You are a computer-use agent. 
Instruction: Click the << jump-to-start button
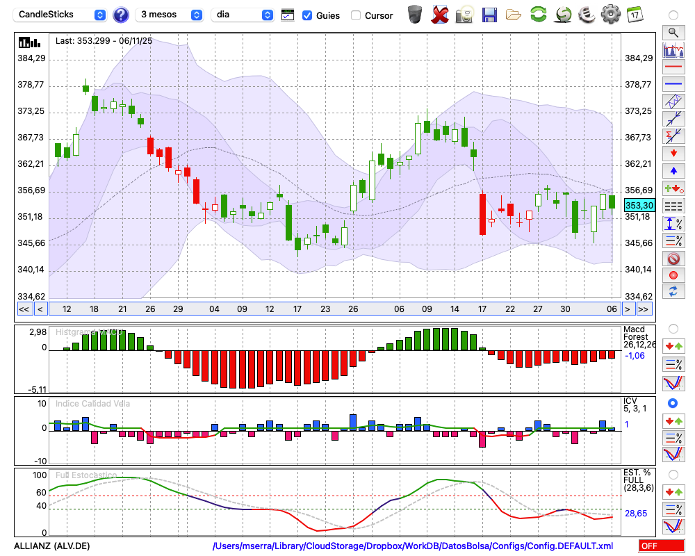tap(24, 309)
